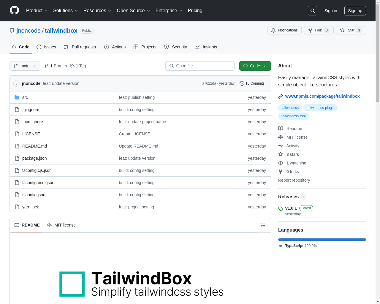The height and width of the screenshot is (304, 380).
Task: Click the tailwindcss-plugin topic tag
Action: [x=321, y=108]
